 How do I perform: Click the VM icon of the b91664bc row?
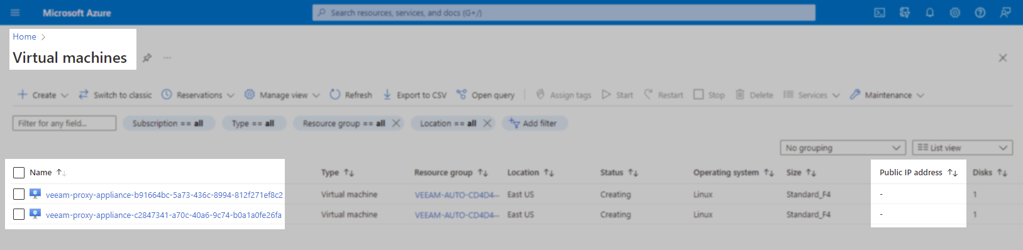tap(35, 194)
